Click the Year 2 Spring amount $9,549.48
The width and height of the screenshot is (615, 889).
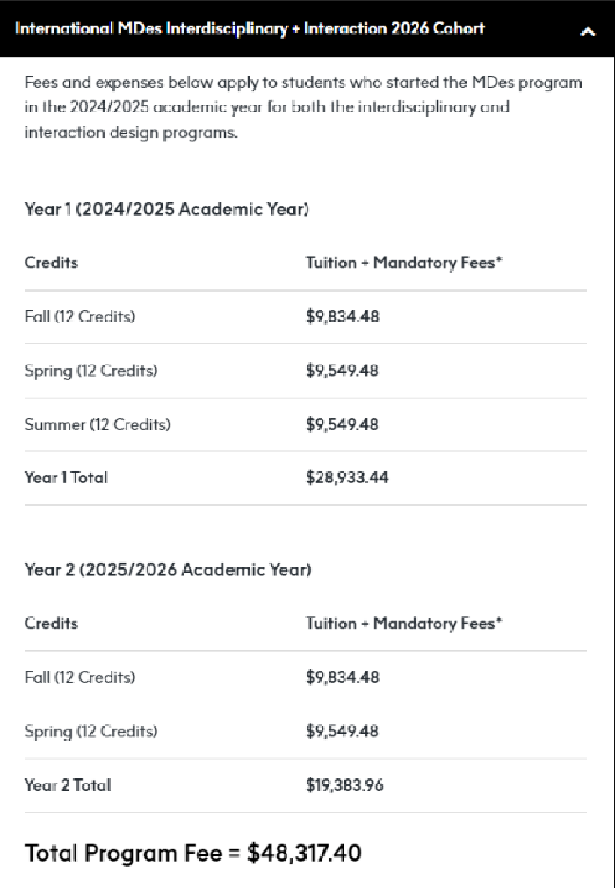coord(342,731)
